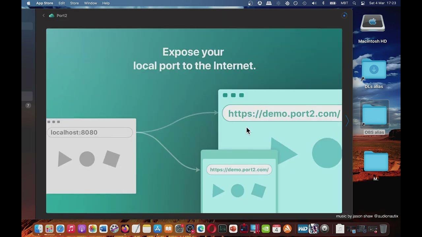Click the date and time display
The height and width of the screenshot is (237, 422).
click(x=382, y=3)
